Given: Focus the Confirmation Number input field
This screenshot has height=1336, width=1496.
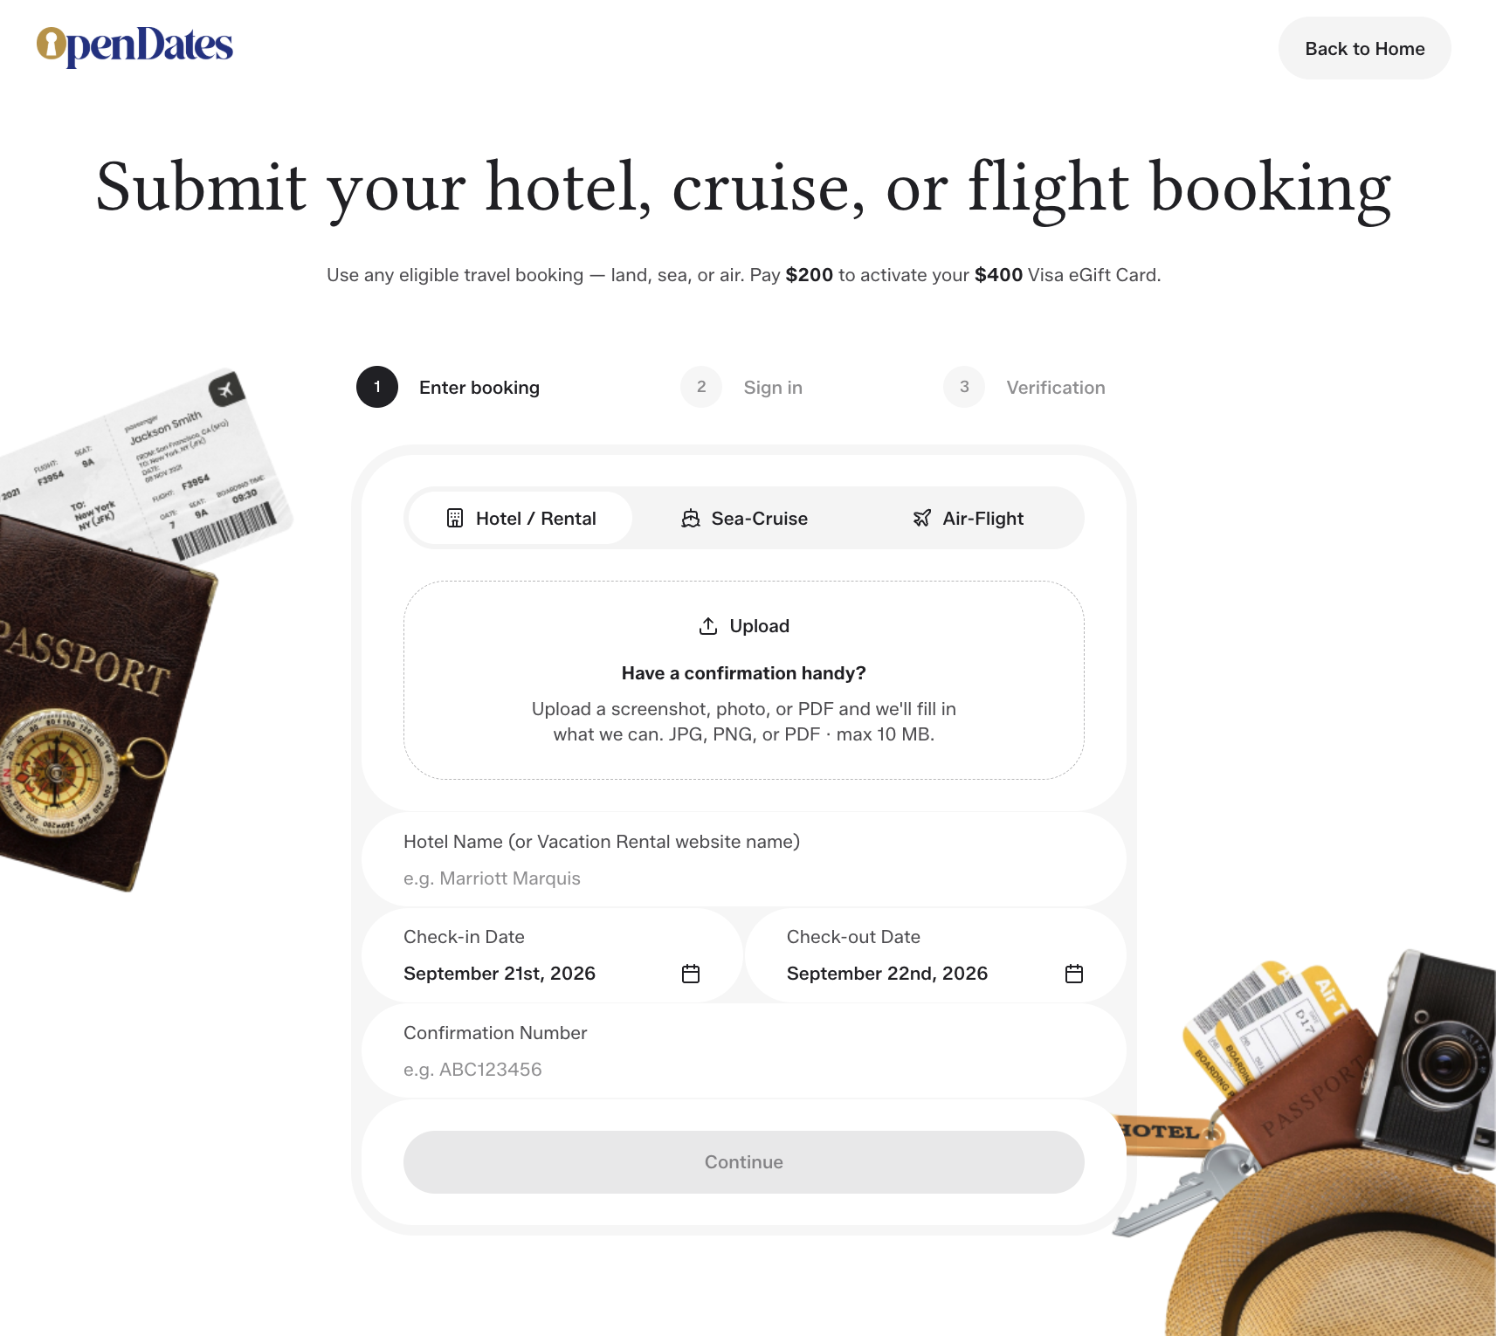Looking at the screenshot, I should tap(744, 1051).
